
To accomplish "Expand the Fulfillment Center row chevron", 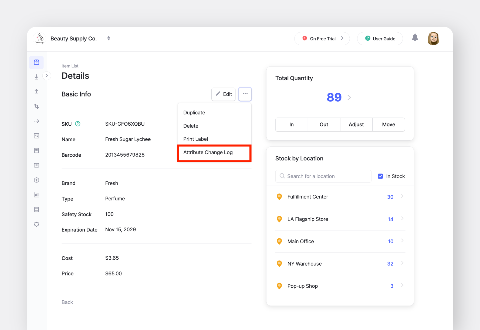I will pyautogui.click(x=402, y=196).
